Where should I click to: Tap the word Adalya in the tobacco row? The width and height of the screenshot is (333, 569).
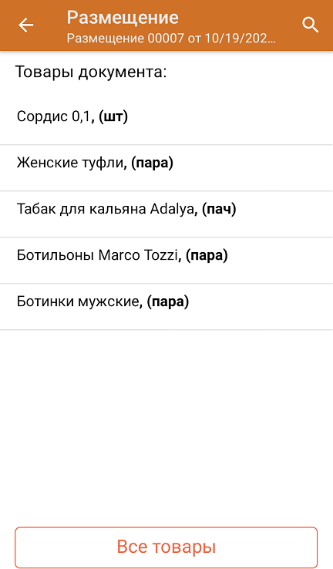pos(172,210)
